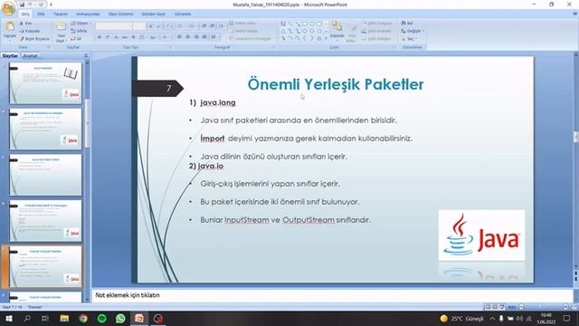Click the slide title 'Önemli Yerleşik Paketler'

336,84
